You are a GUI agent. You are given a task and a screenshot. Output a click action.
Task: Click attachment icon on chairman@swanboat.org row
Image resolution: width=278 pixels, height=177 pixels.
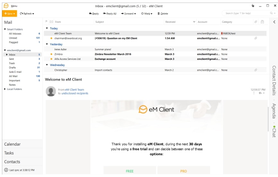pos(256,38)
